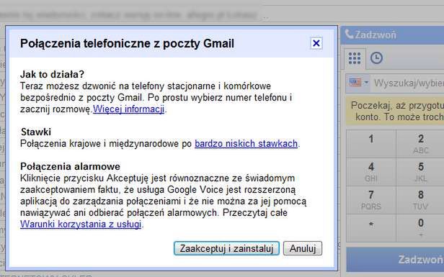Click the Wyszukaj/wybierz number input field
The image size is (444, 277).
407,83
